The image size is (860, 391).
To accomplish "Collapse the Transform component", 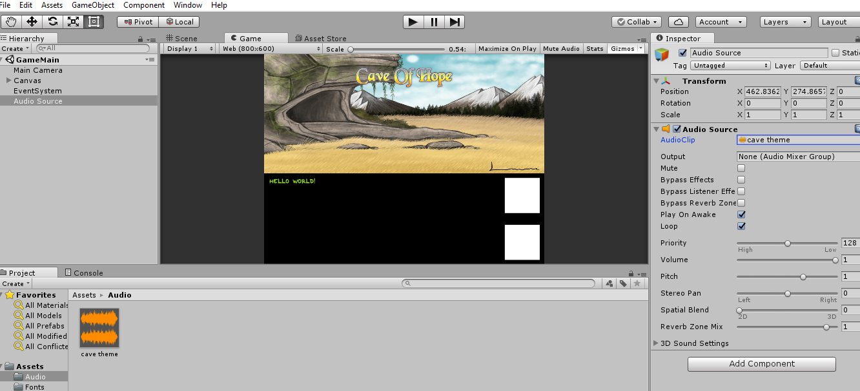I will (x=657, y=81).
